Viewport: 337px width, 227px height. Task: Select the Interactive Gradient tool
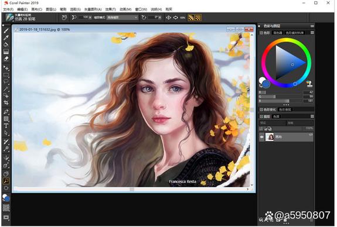[x=6, y=51]
